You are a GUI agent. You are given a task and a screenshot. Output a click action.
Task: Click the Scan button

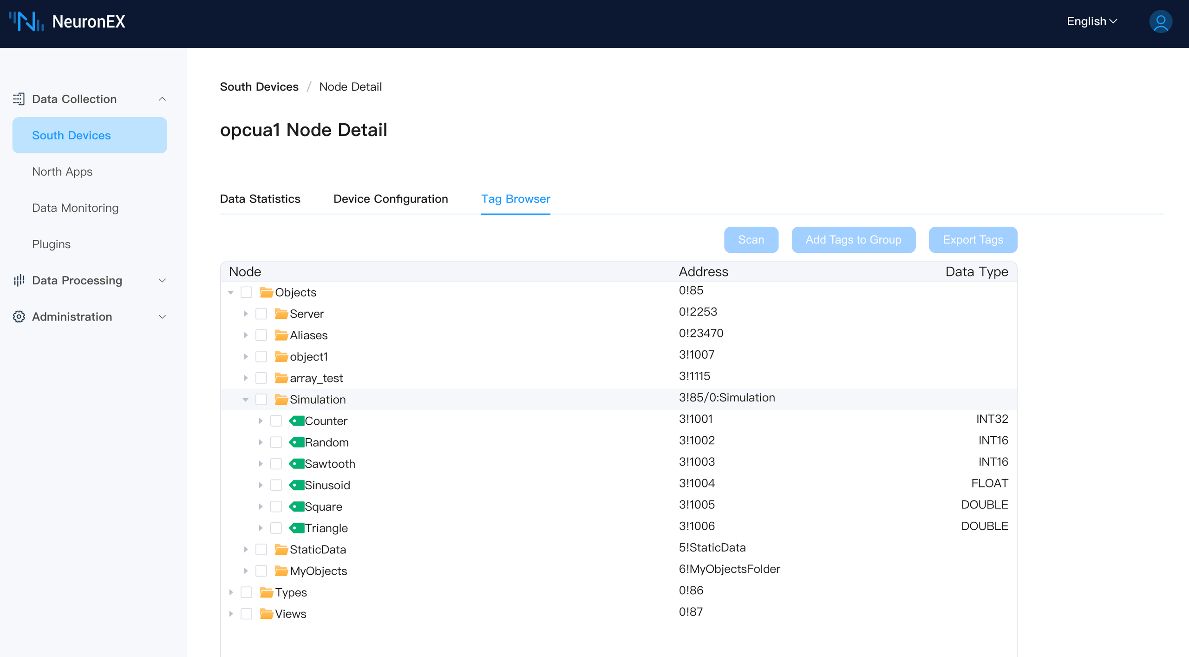click(x=751, y=240)
